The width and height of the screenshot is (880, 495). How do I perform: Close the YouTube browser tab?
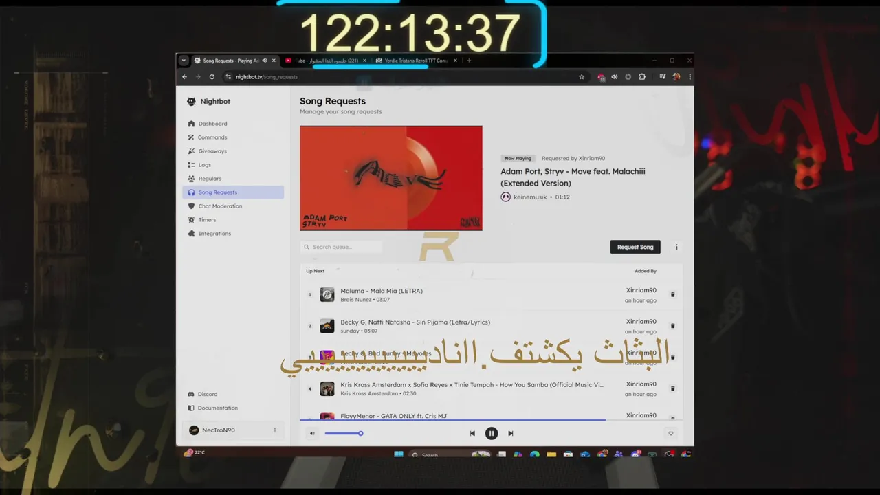click(364, 60)
